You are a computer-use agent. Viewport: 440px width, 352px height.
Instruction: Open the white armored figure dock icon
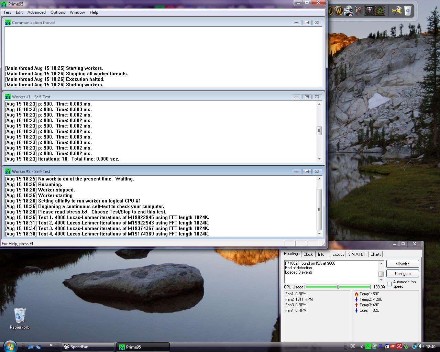click(349, 11)
